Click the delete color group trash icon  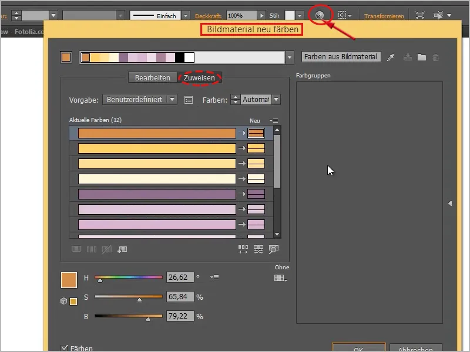coord(435,57)
